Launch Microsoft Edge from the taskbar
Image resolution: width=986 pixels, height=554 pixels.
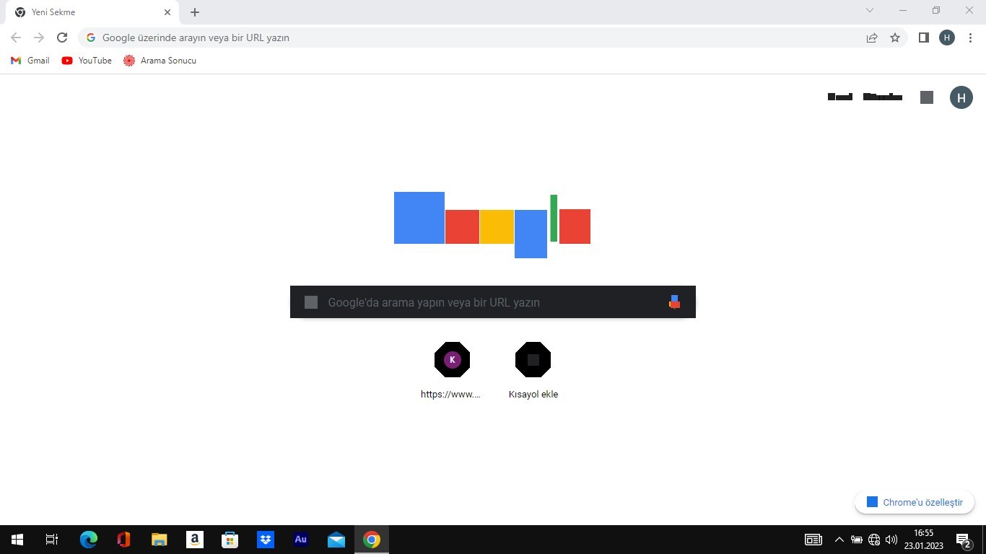(88, 540)
